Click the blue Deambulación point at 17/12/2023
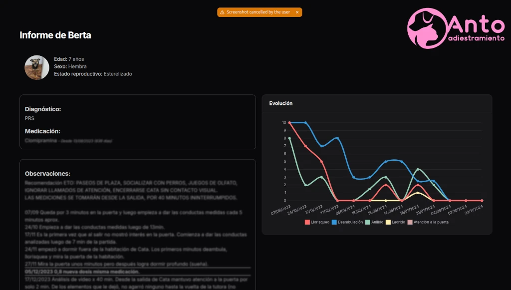This screenshot has width=511, height=290. click(x=338, y=138)
